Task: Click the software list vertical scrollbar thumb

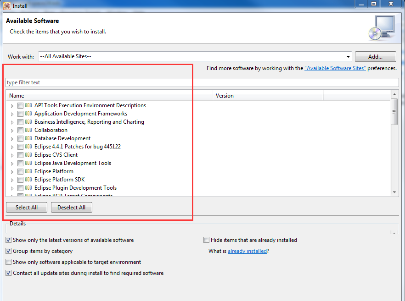Action: [x=394, y=112]
